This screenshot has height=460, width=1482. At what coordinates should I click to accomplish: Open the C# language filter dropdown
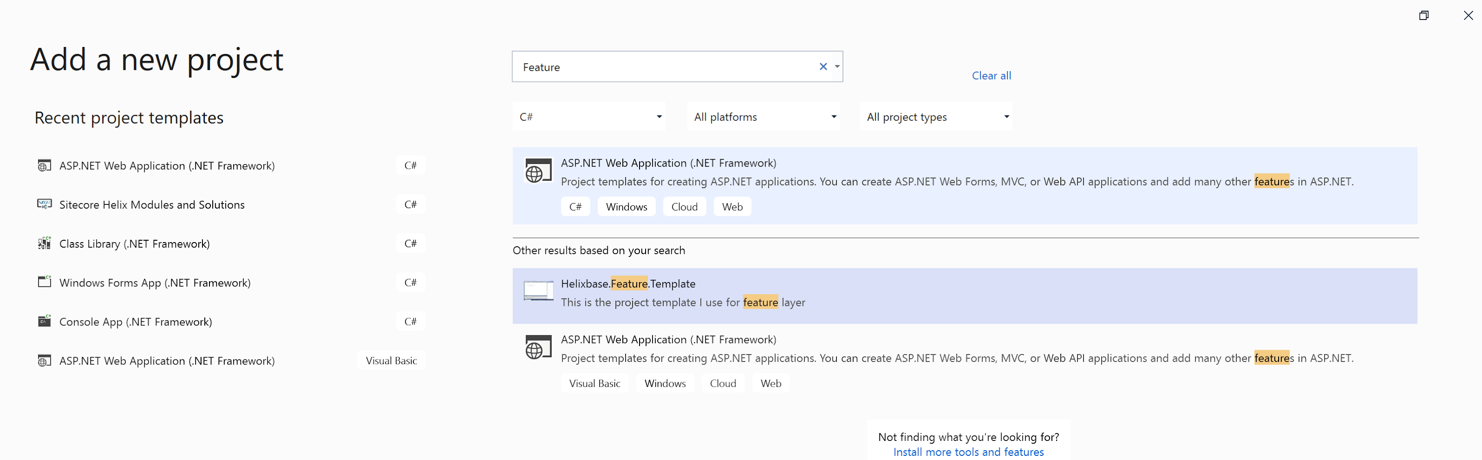(588, 117)
